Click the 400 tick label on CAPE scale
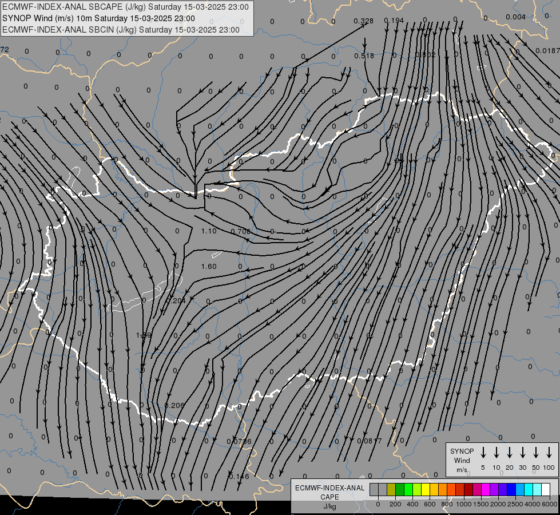Screen dimensions: 560x515 (412, 504)
